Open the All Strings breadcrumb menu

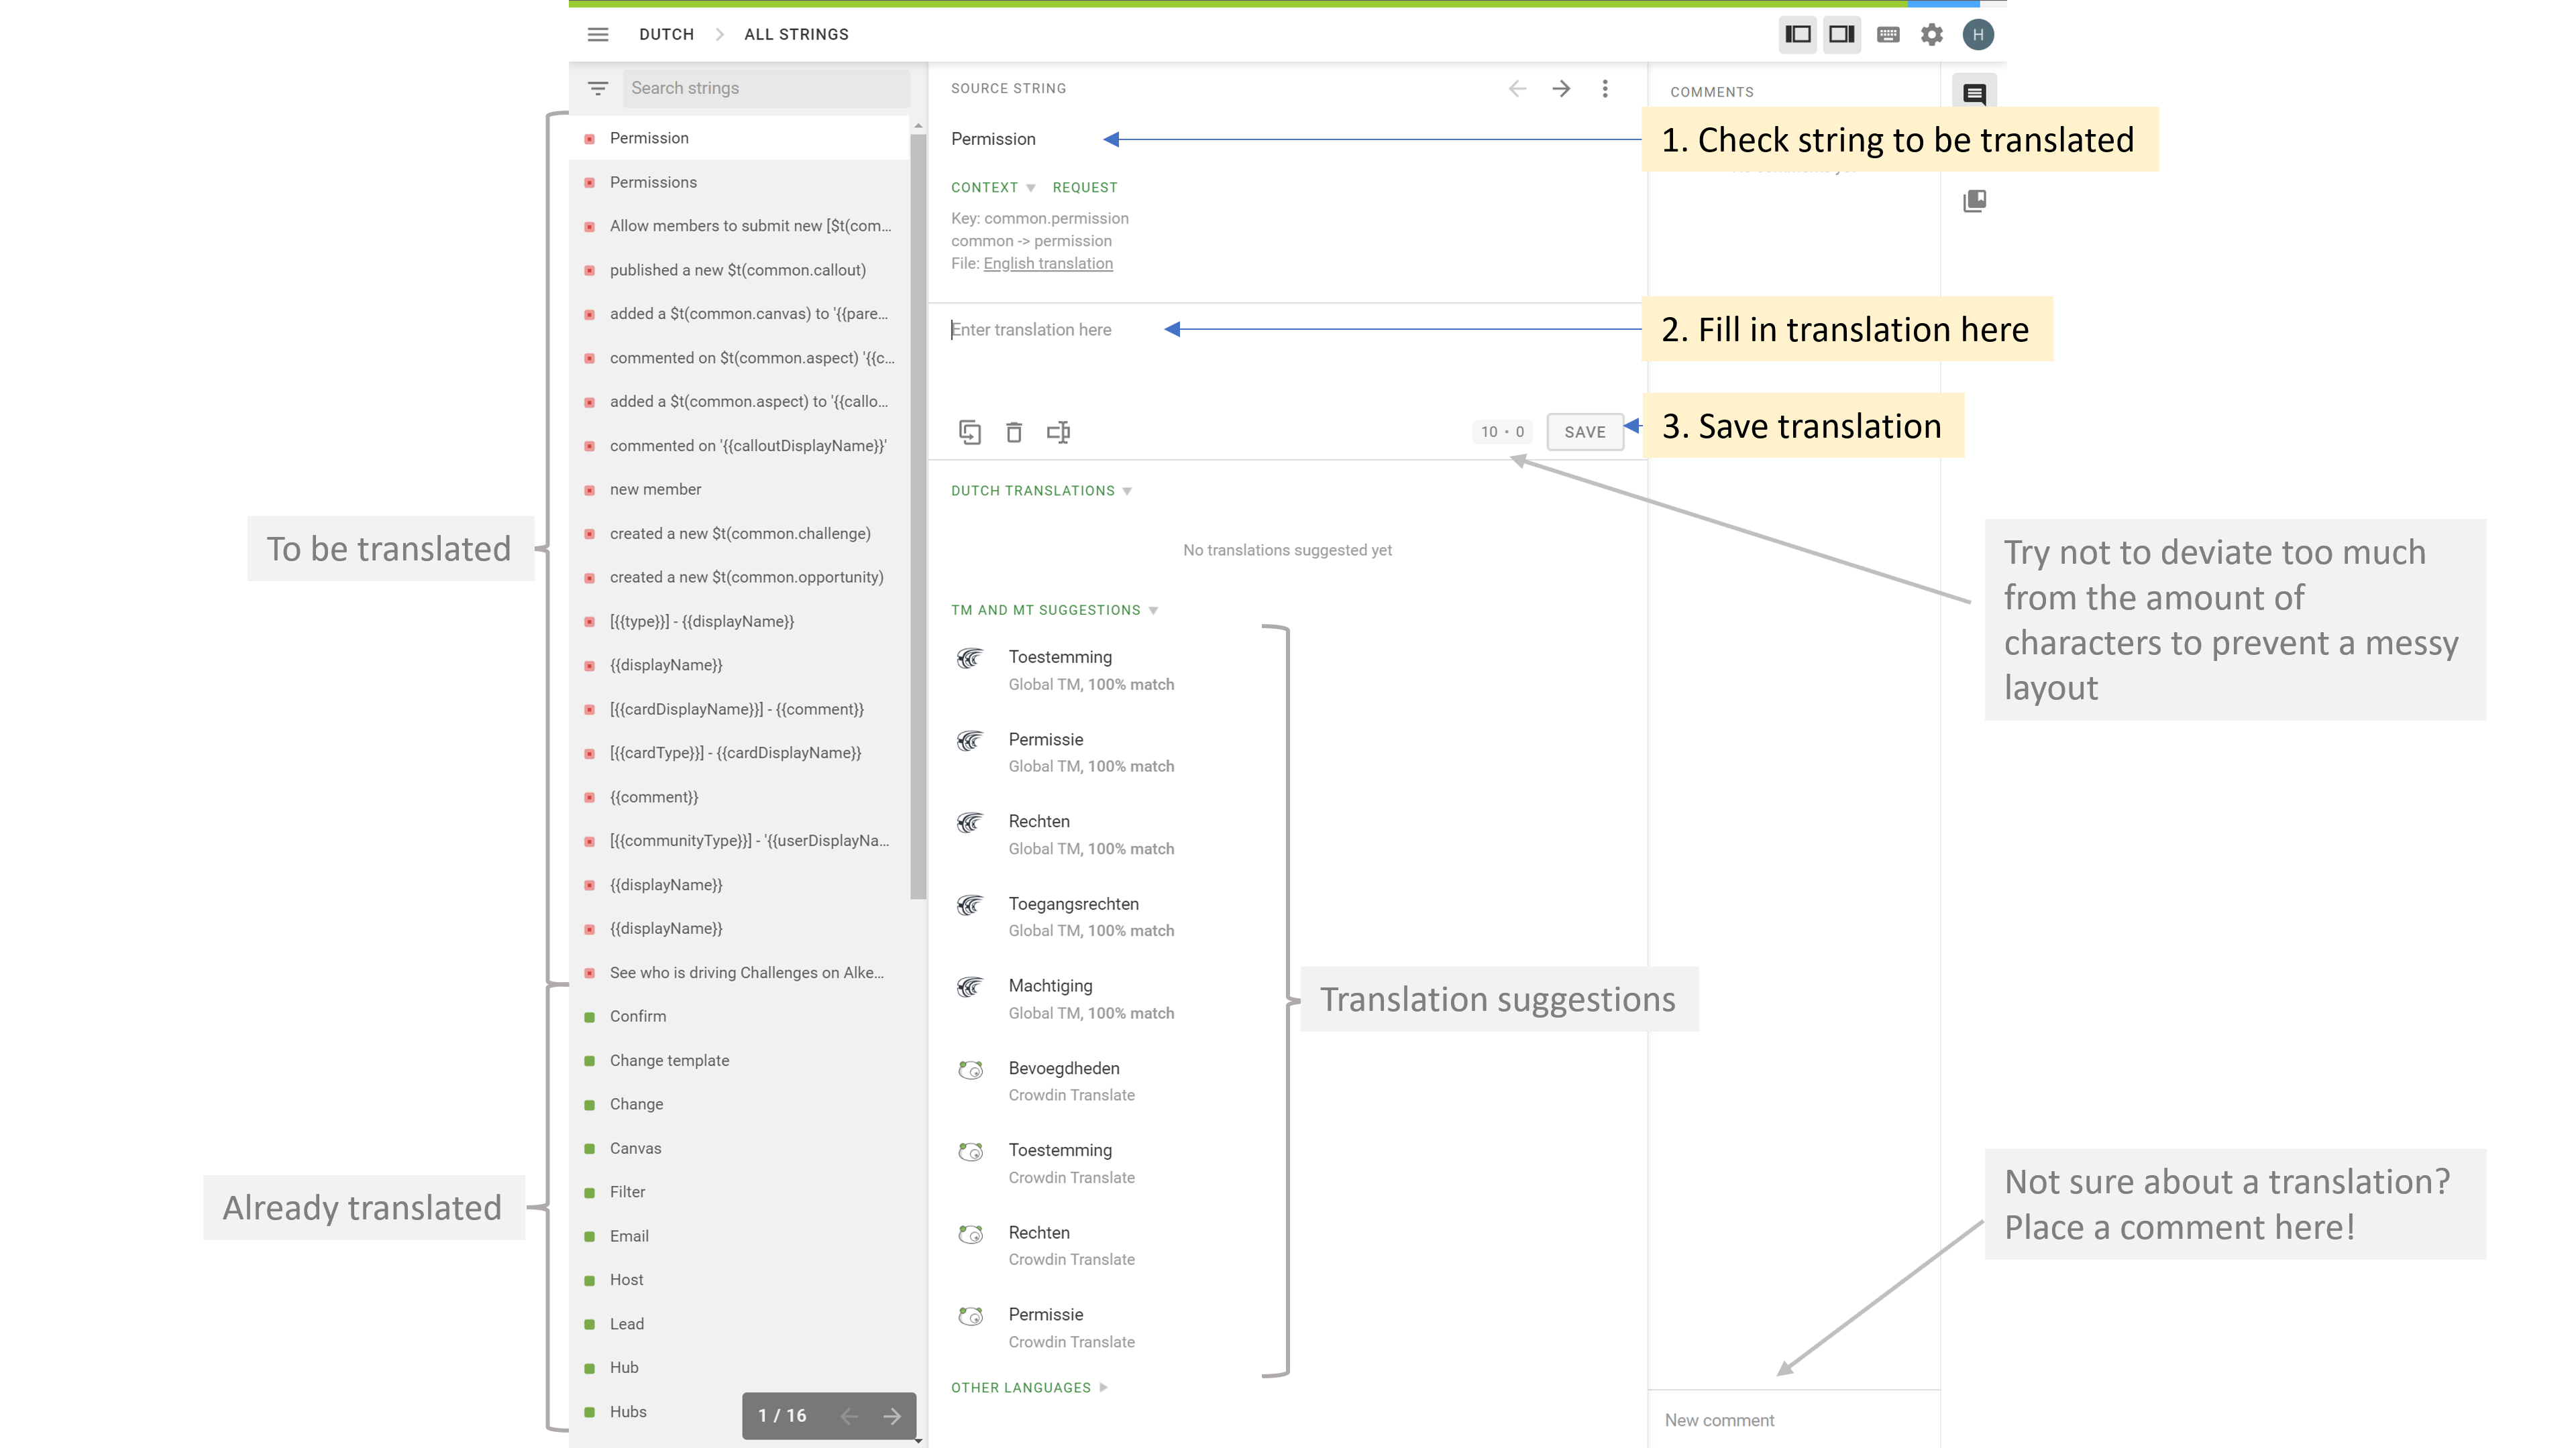click(796, 34)
